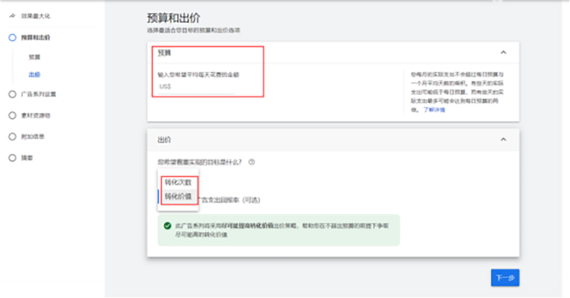Open 广告系列设置 in the left navigation
The width and height of the screenshot is (570, 298).
click(x=42, y=94)
